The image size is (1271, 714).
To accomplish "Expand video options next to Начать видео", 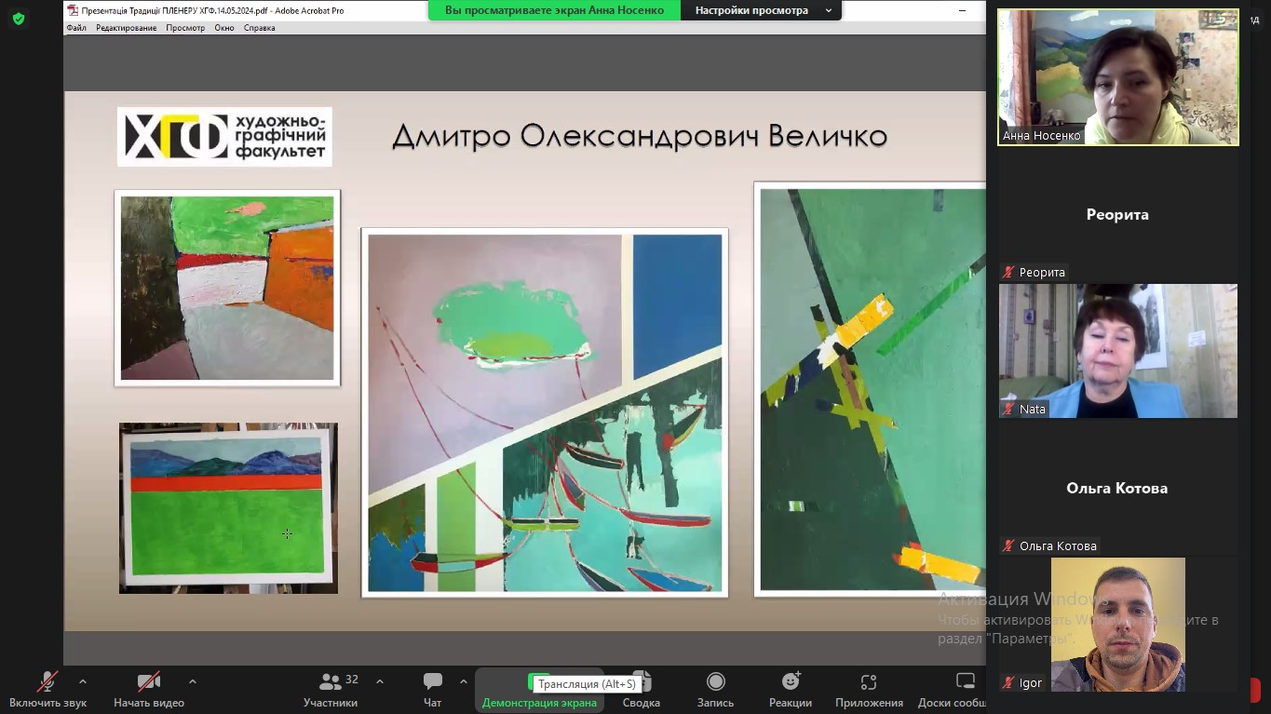I will coord(193,681).
